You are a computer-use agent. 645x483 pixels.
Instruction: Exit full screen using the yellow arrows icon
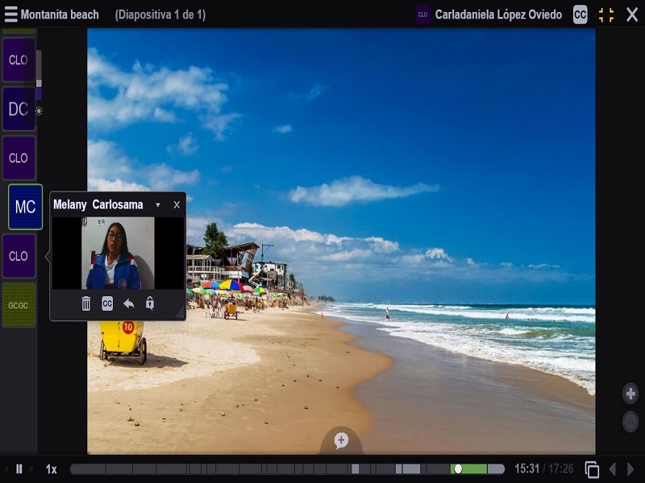[x=606, y=14]
